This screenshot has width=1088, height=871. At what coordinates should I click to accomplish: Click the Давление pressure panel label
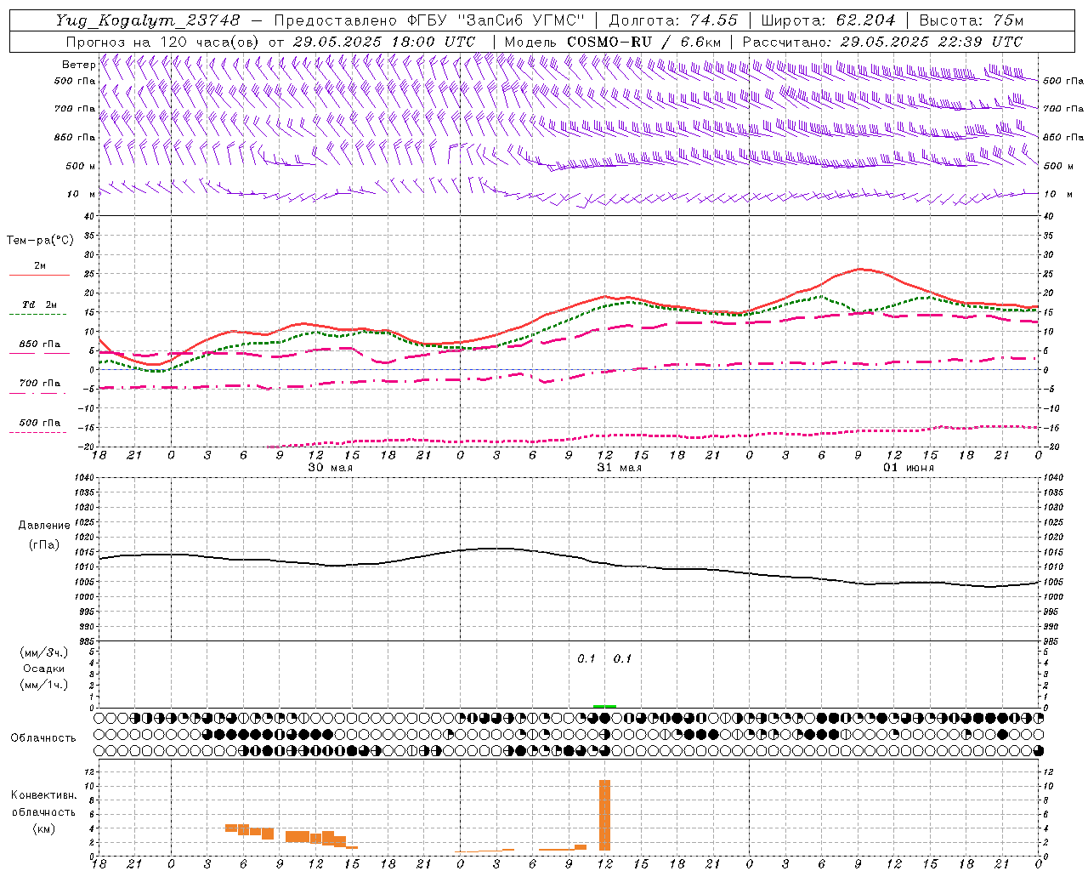[x=44, y=526]
